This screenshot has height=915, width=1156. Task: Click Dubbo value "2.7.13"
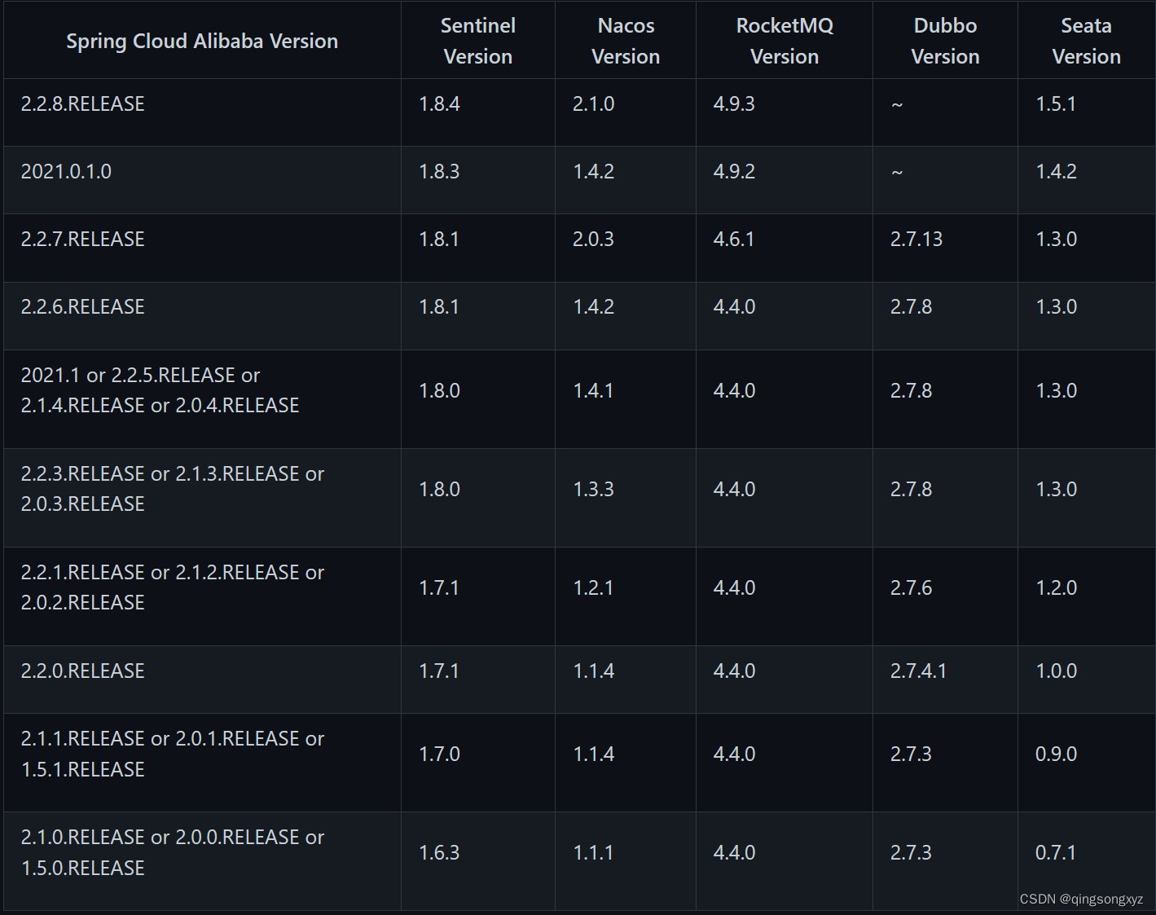point(916,240)
